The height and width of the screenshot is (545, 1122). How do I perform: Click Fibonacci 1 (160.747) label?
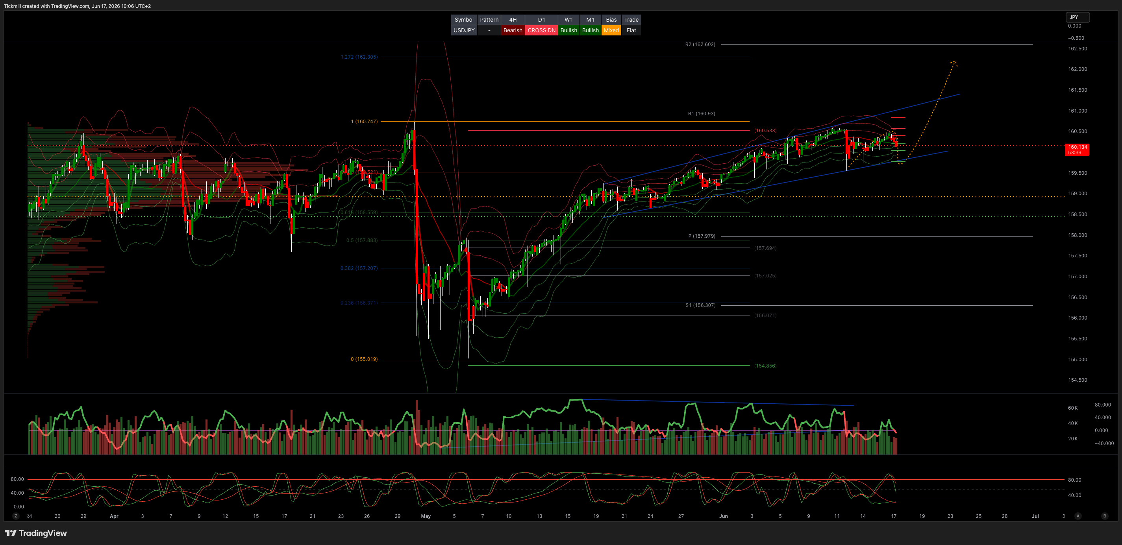coord(364,122)
